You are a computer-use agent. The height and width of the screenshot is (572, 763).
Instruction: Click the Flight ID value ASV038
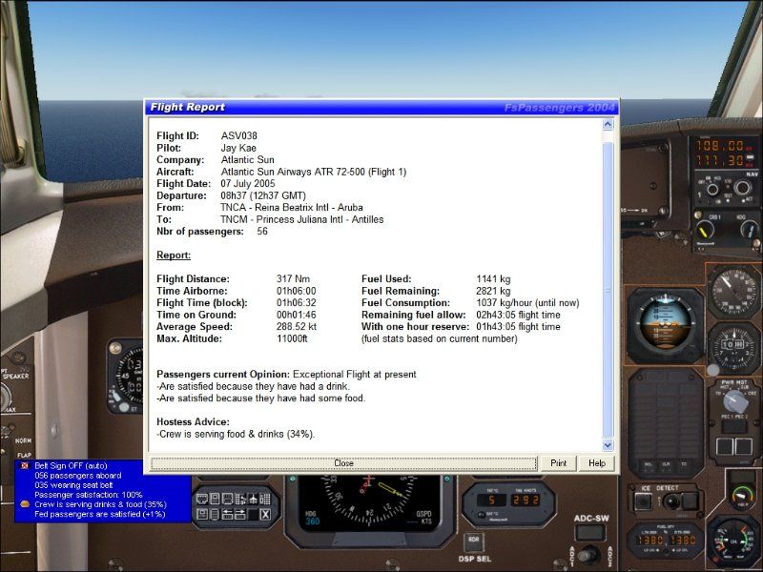239,135
